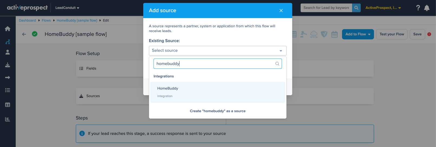Click the magnifier icon in the source filter

(277, 64)
